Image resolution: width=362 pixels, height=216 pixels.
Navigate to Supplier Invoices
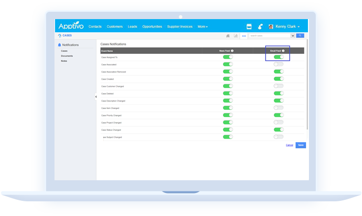click(181, 26)
